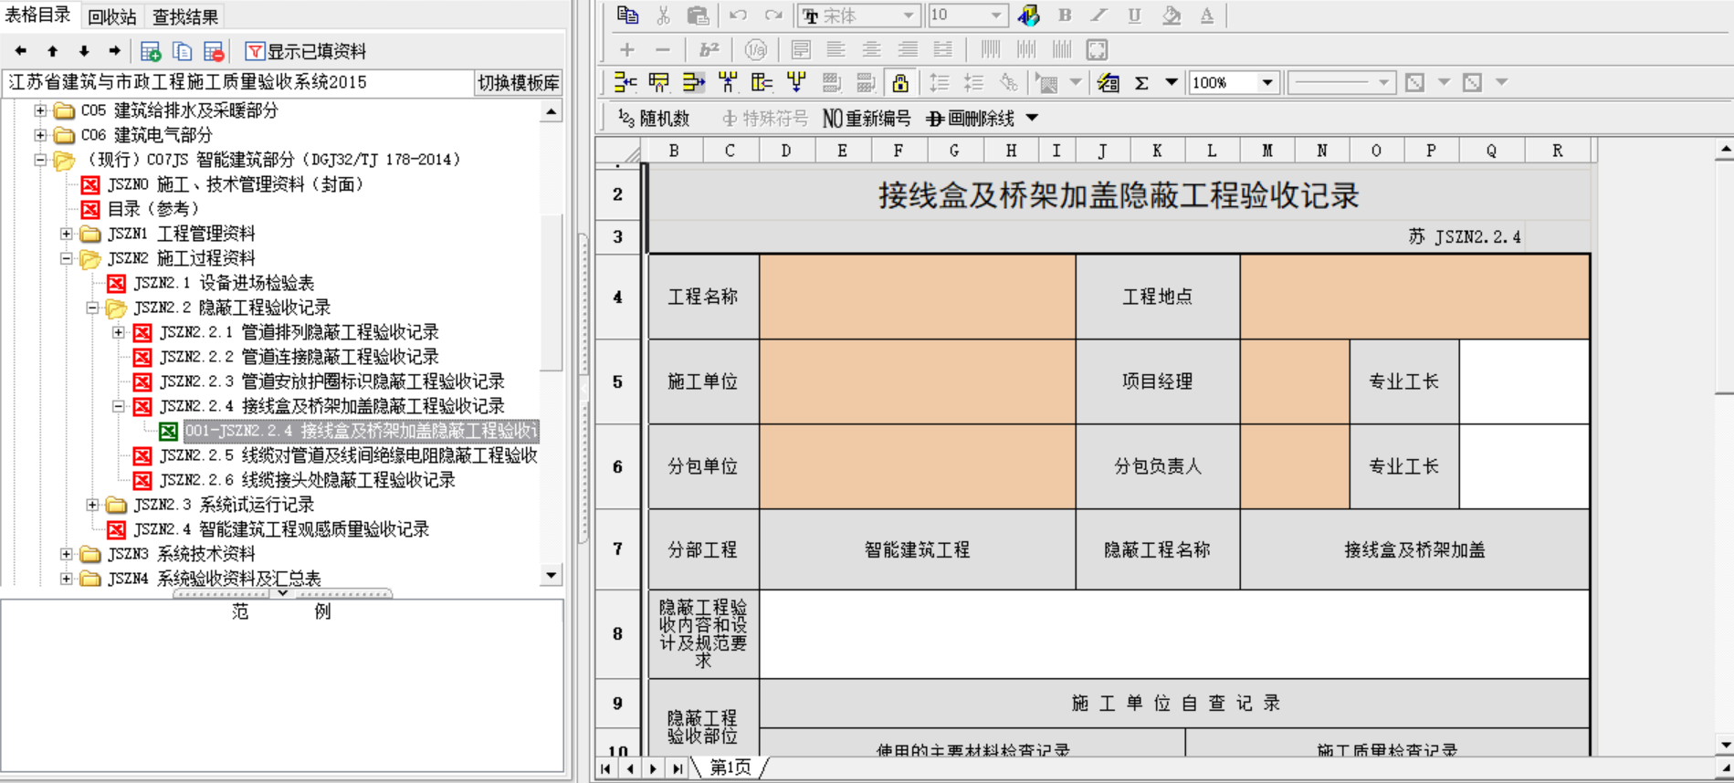Click the align center icon

(x=871, y=49)
